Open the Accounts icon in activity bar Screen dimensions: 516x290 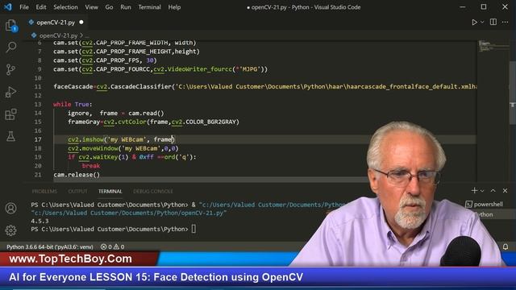tap(10, 208)
